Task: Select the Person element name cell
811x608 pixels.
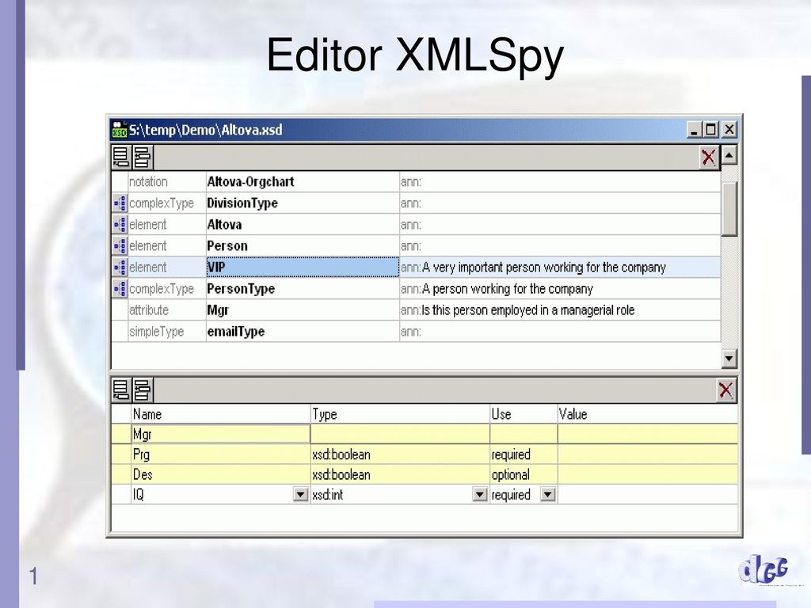Action: (303, 246)
